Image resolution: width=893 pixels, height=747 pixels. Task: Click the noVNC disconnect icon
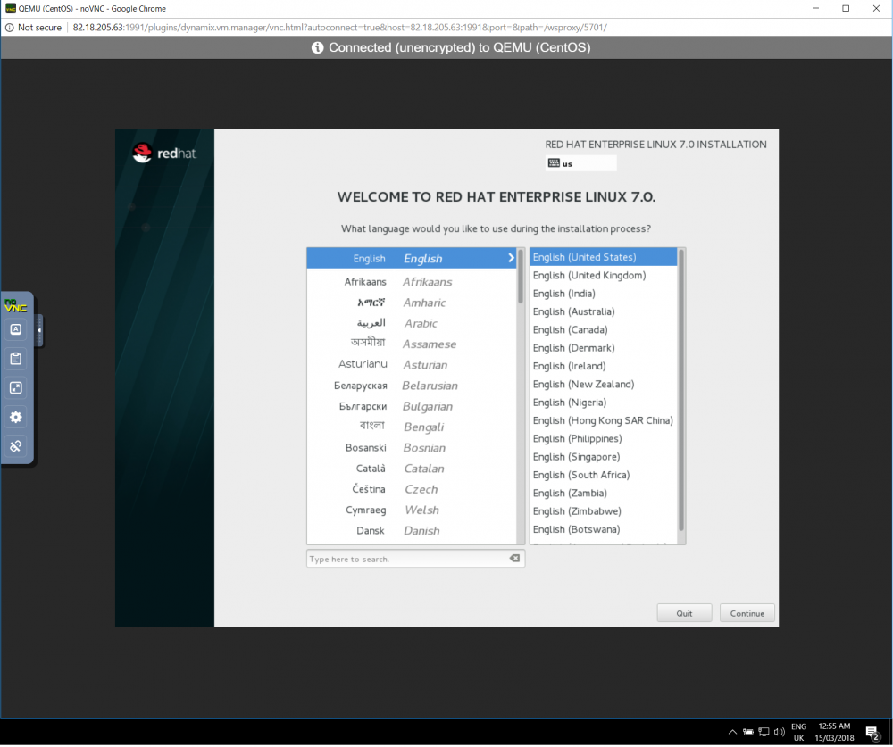16,446
